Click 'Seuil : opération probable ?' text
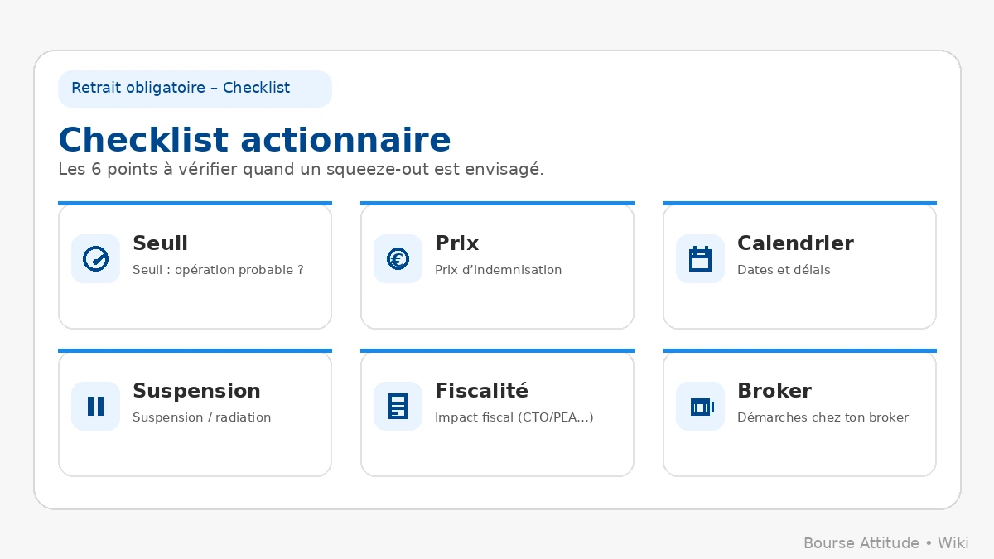Viewport: 994px width, 559px height. coord(218,270)
